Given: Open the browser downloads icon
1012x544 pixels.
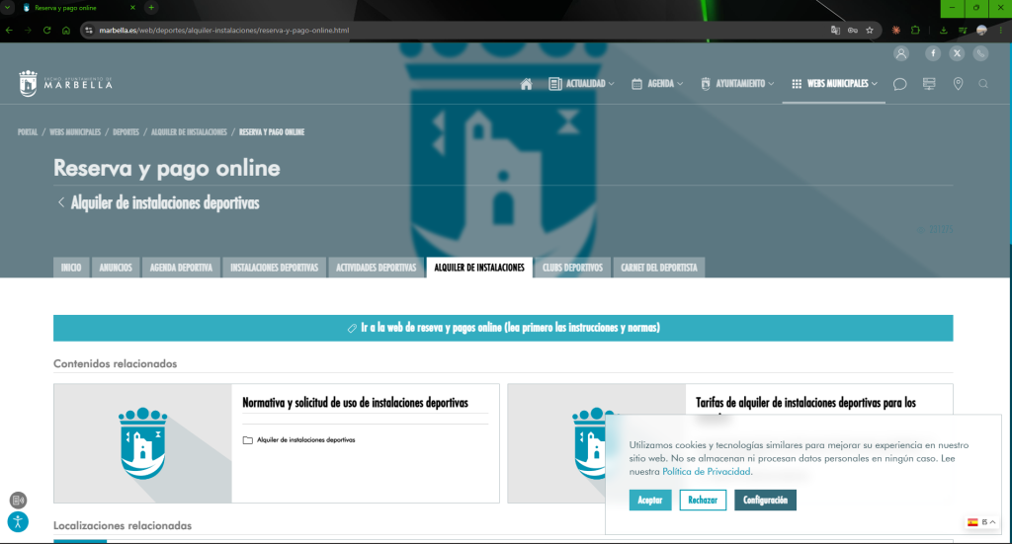Looking at the screenshot, I should (944, 31).
